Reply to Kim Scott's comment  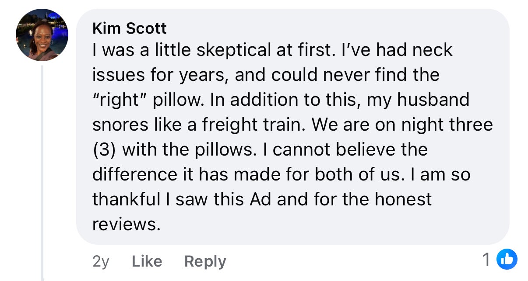point(205,261)
